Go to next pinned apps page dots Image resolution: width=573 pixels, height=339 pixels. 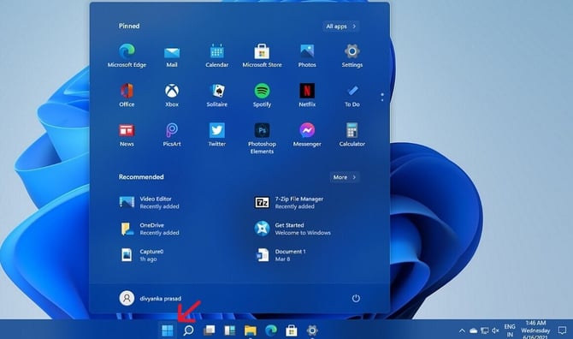click(x=382, y=97)
